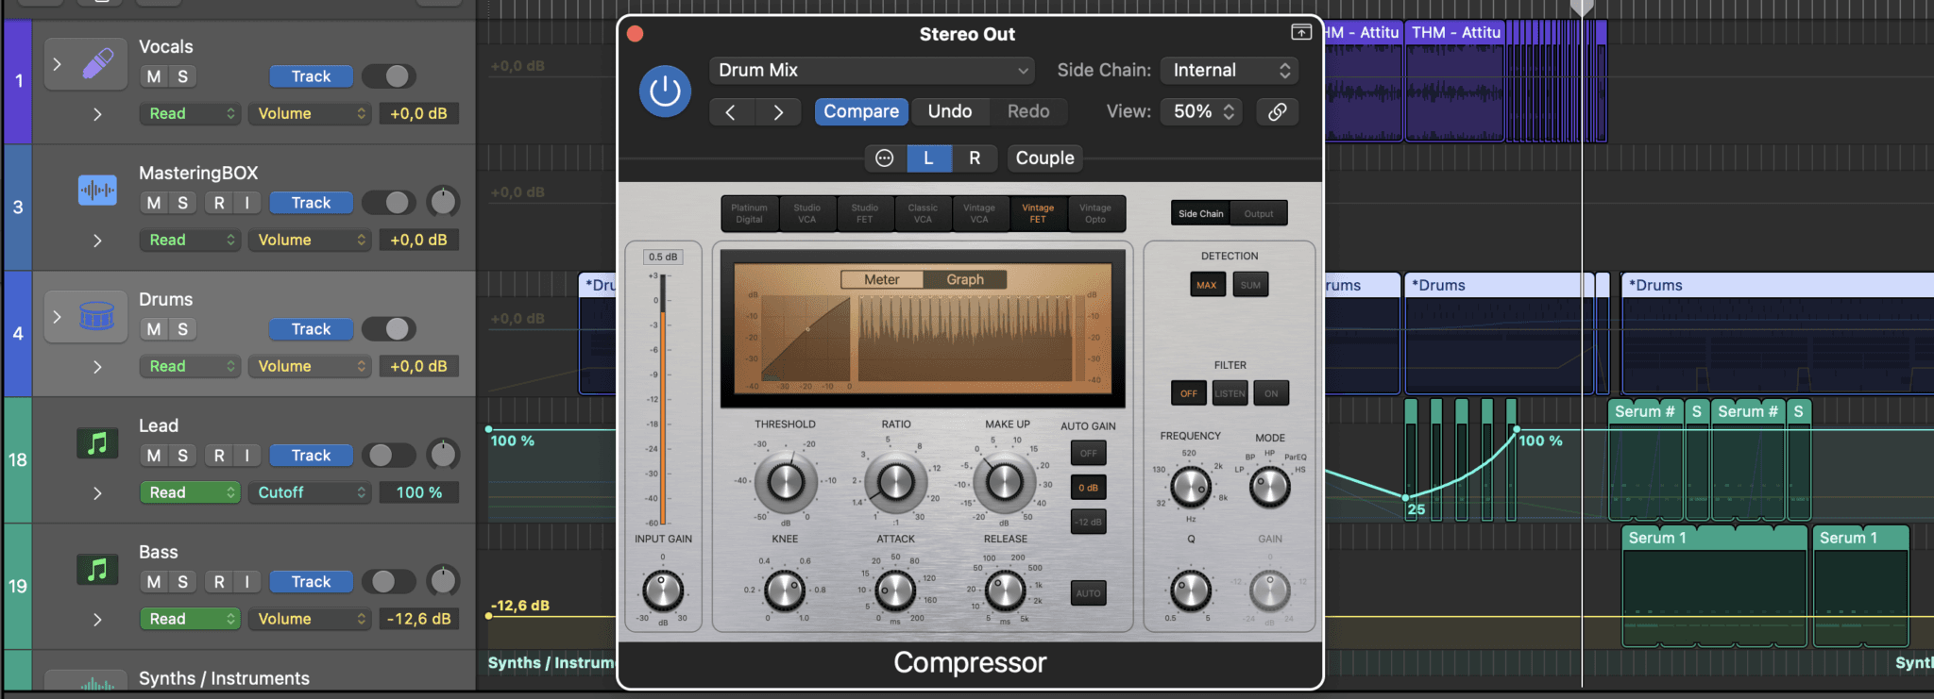Switch the display to the Meter tab
The image size is (1934, 699).
881,279
